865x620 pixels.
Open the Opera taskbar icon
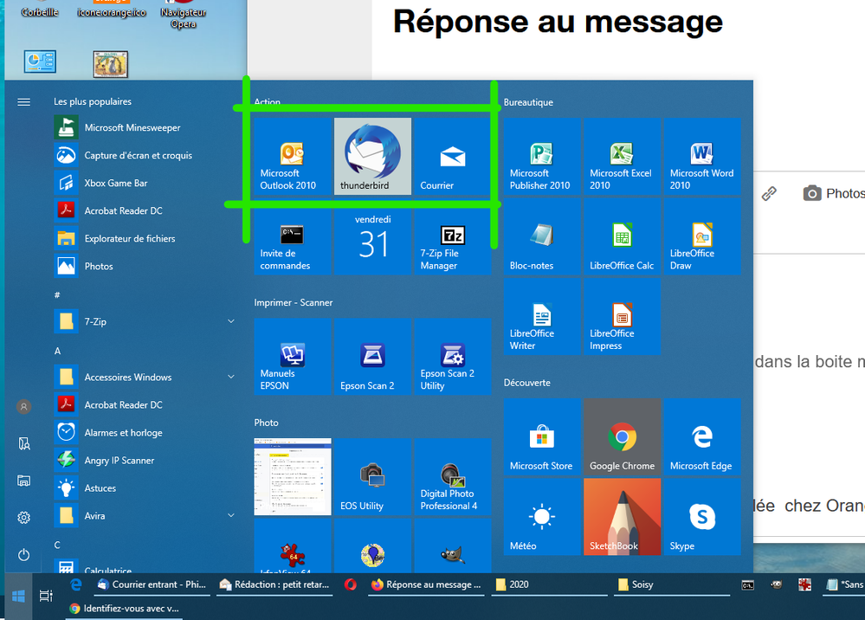351,584
